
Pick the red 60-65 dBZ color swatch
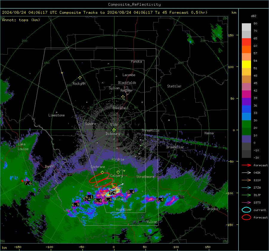point(246,42)
